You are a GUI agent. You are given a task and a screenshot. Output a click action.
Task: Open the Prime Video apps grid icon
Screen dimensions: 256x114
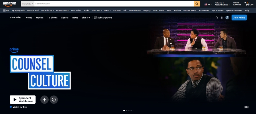[x=222, y=18]
